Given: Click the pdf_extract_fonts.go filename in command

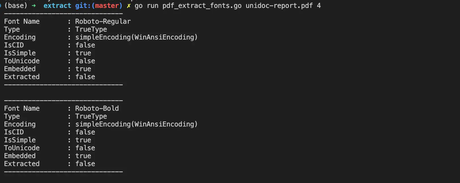Looking at the screenshot, I should click(202, 6).
